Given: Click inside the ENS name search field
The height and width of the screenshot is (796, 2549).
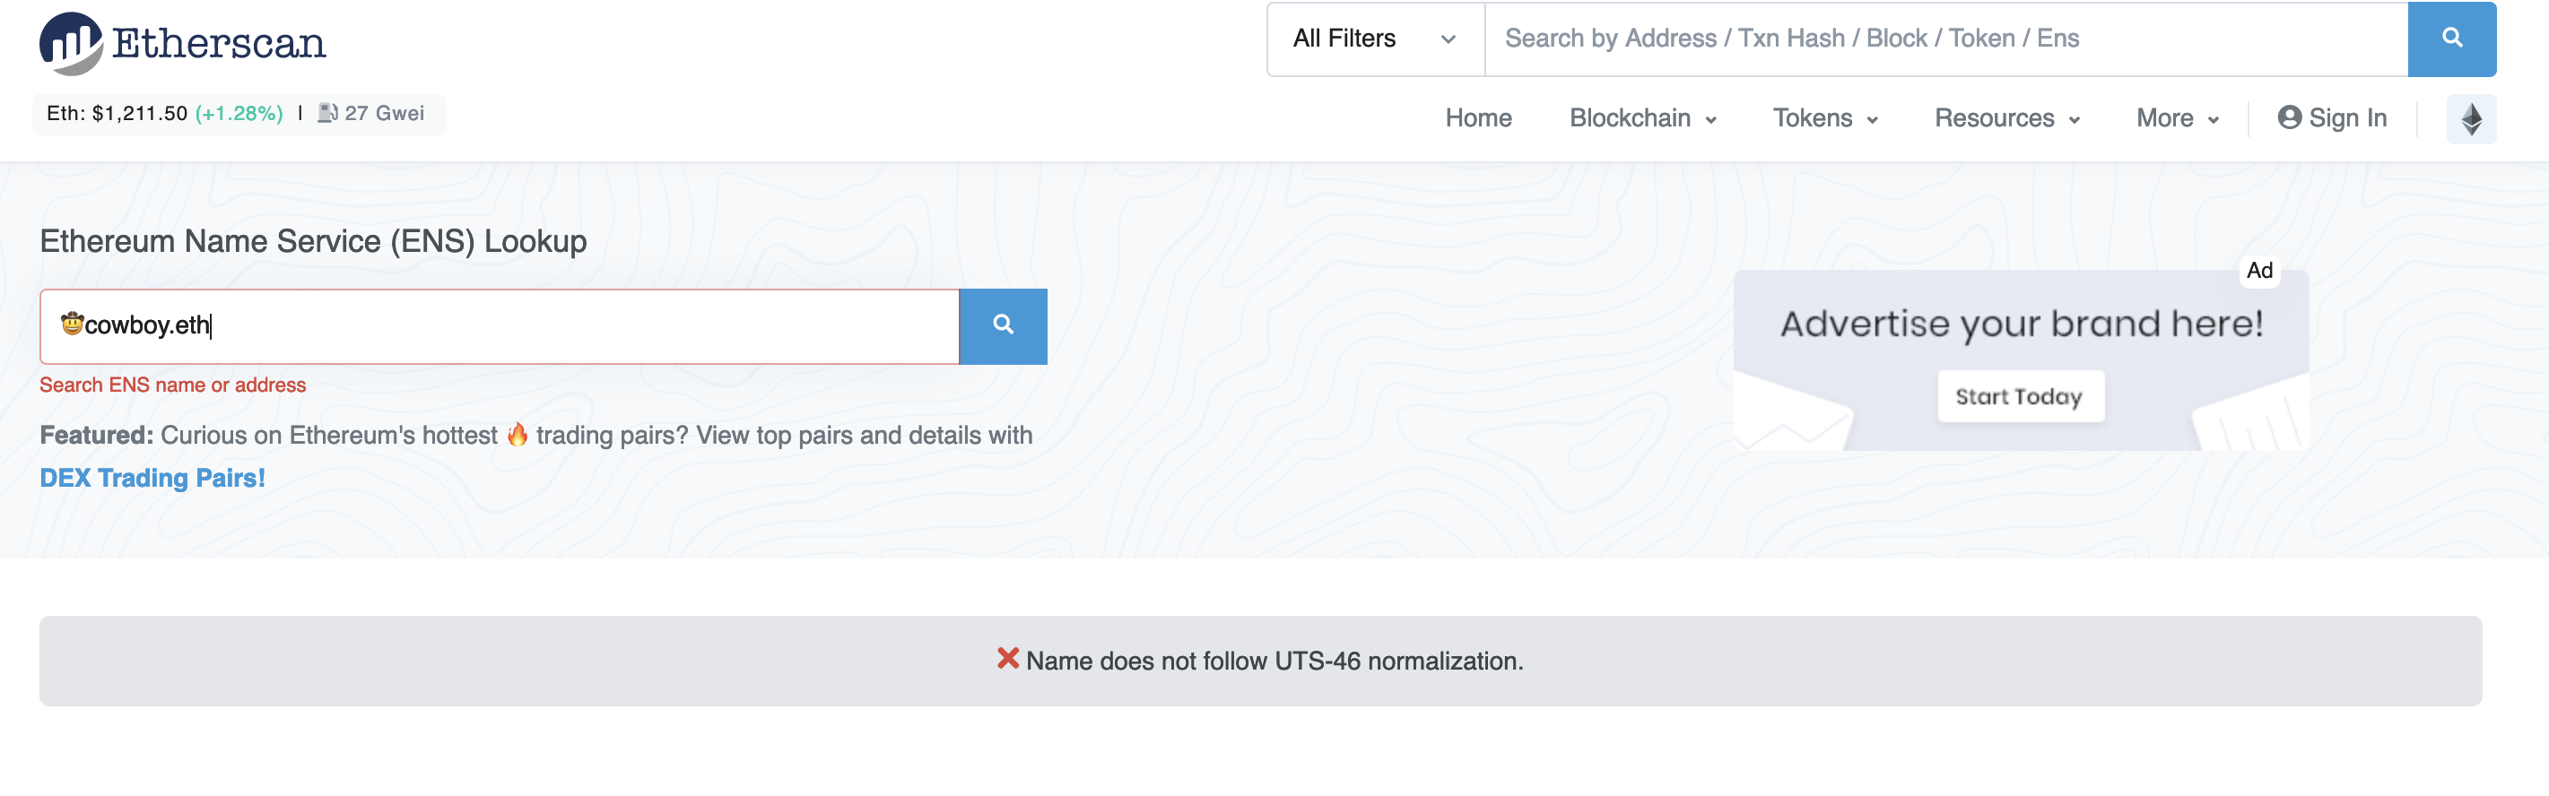Looking at the screenshot, I should pyautogui.click(x=495, y=326).
